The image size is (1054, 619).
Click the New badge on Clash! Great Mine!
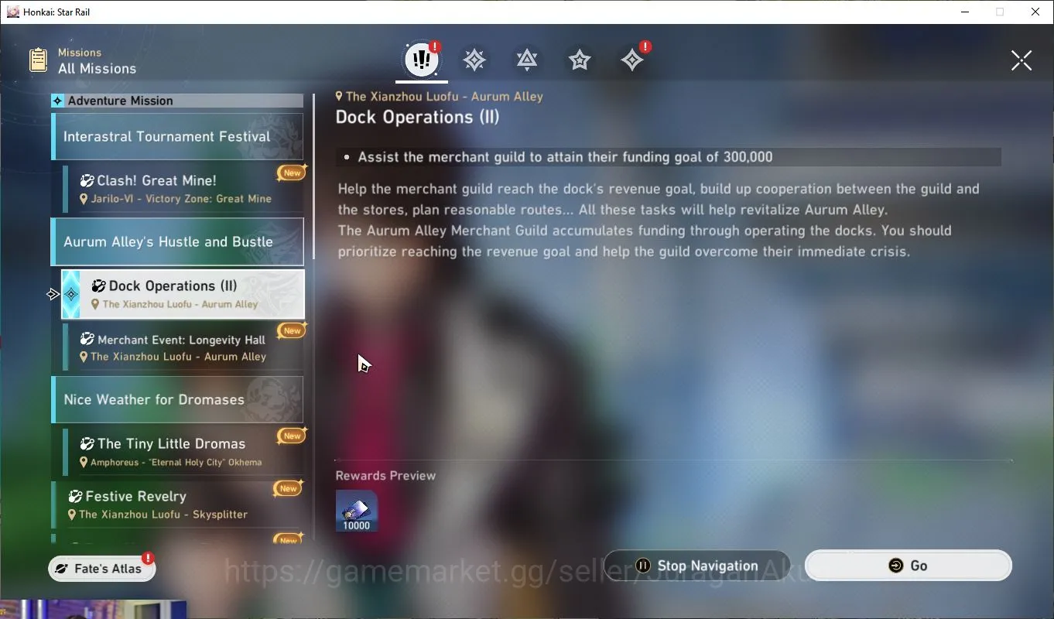(x=292, y=173)
